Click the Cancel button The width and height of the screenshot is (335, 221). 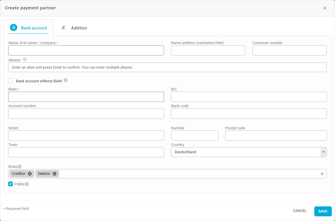coord(300,211)
